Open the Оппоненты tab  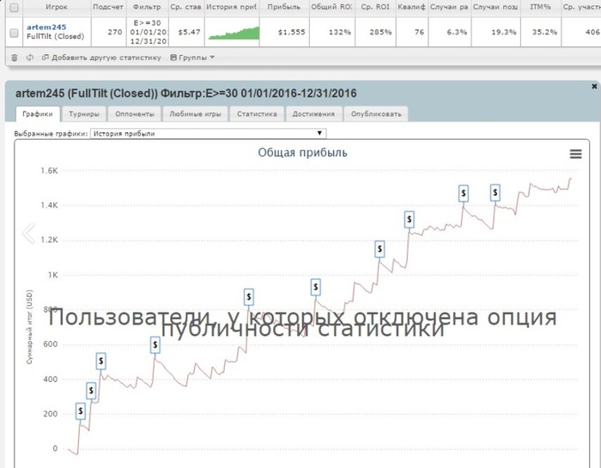click(135, 114)
